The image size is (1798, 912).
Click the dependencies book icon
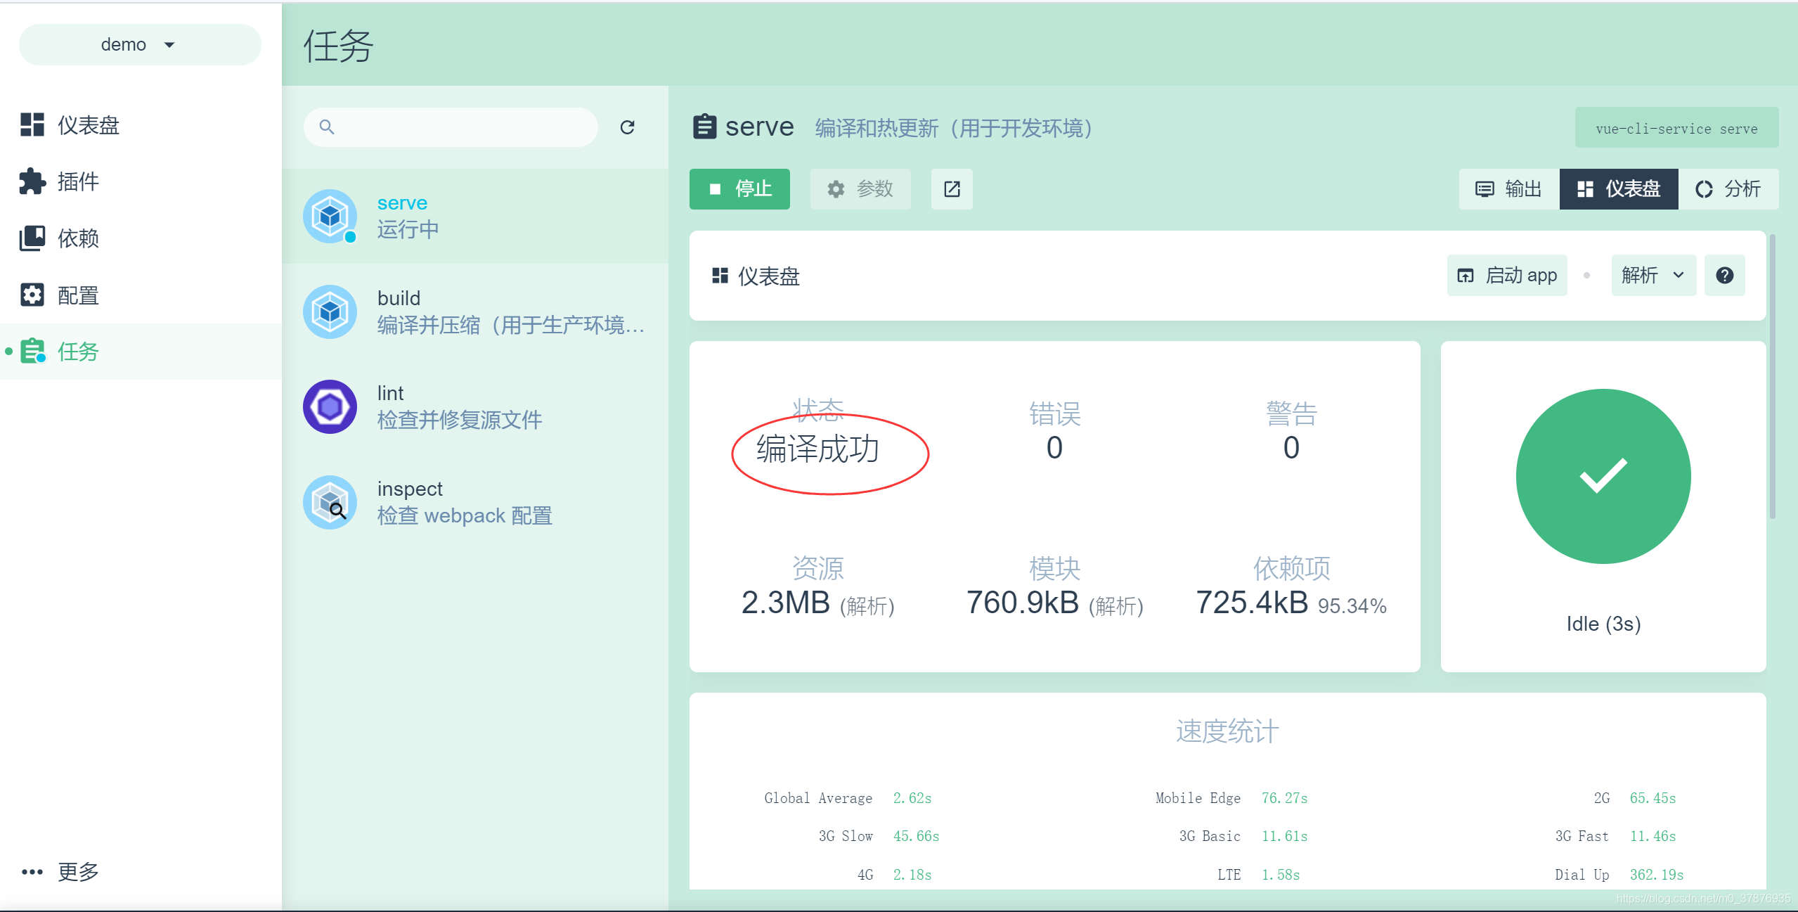pyautogui.click(x=32, y=238)
